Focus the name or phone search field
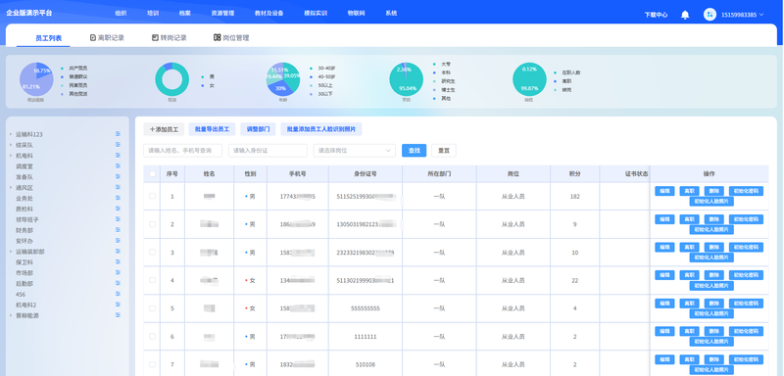The height and width of the screenshot is (376, 784). 183,150
